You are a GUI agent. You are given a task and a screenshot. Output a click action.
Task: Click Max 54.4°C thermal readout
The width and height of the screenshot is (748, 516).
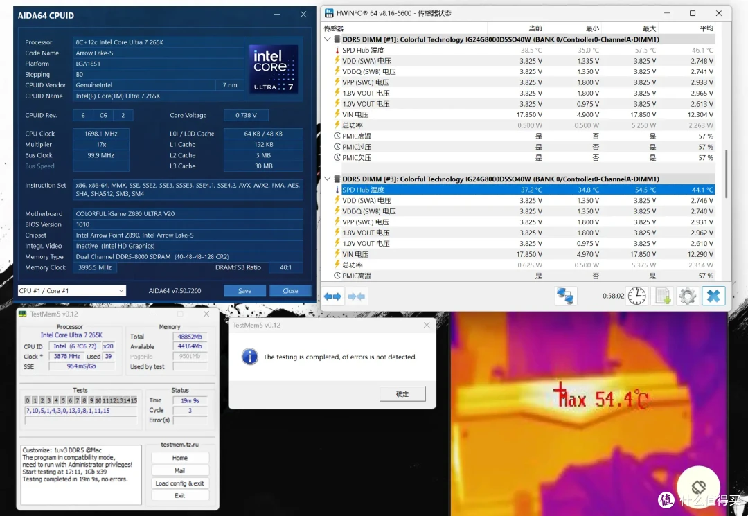pyautogui.click(x=605, y=399)
